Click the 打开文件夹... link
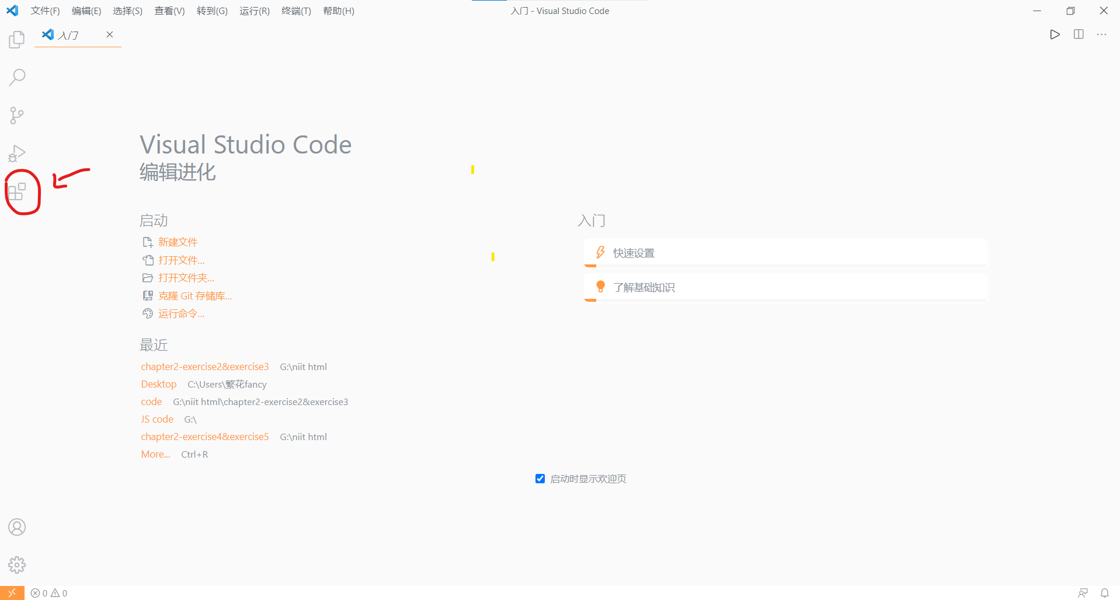Image resolution: width=1120 pixels, height=600 pixels. point(186,278)
